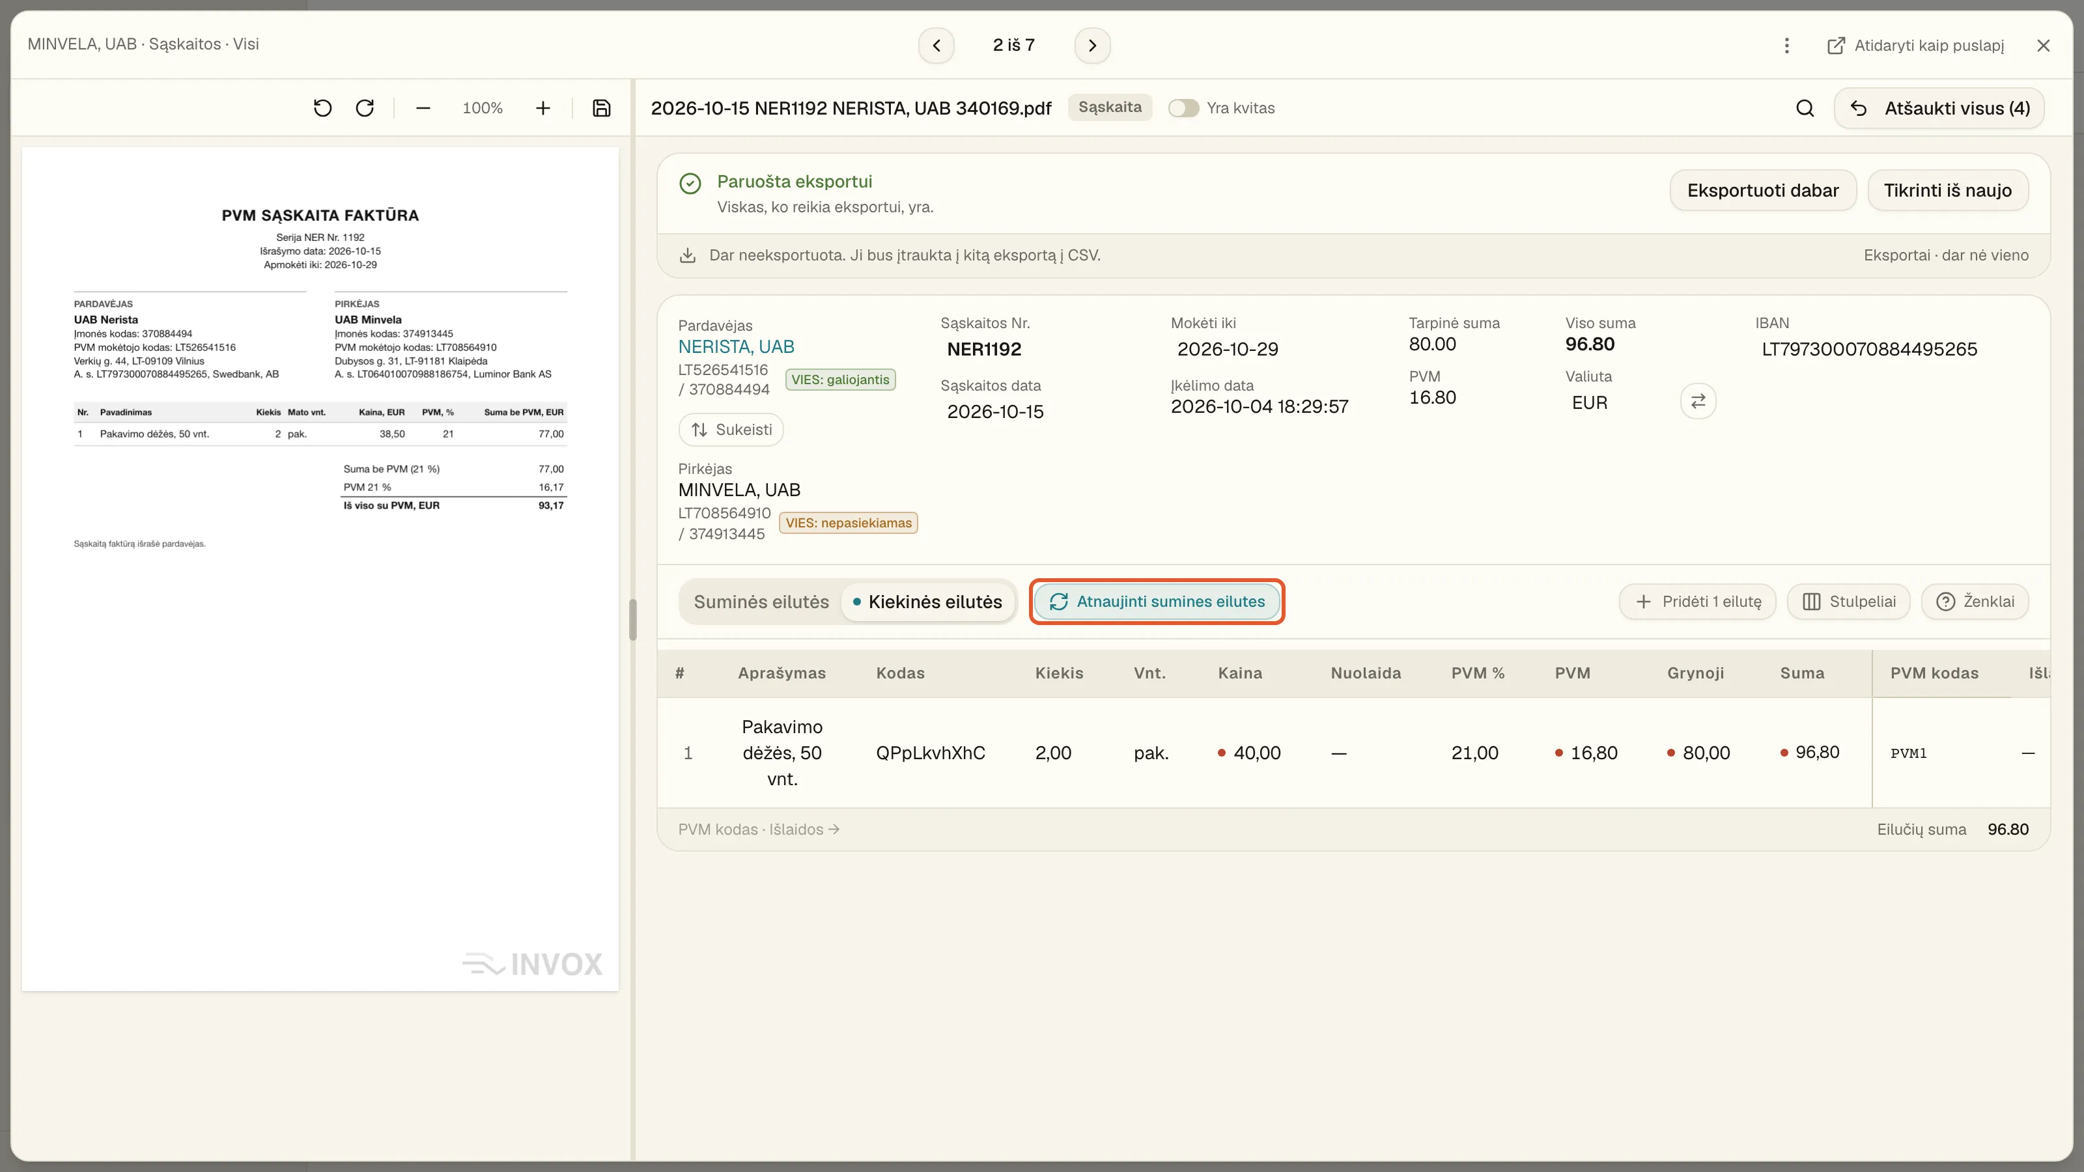Image resolution: width=2084 pixels, height=1172 pixels.
Task: Click the '100%' zoom level value
Action: coord(482,107)
